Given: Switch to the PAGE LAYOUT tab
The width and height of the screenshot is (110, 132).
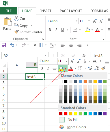Looking at the screenshot, I should coord(71,11).
